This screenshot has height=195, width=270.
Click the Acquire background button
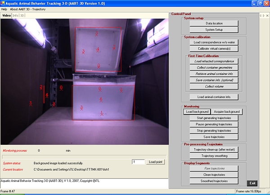[x=229, y=111]
